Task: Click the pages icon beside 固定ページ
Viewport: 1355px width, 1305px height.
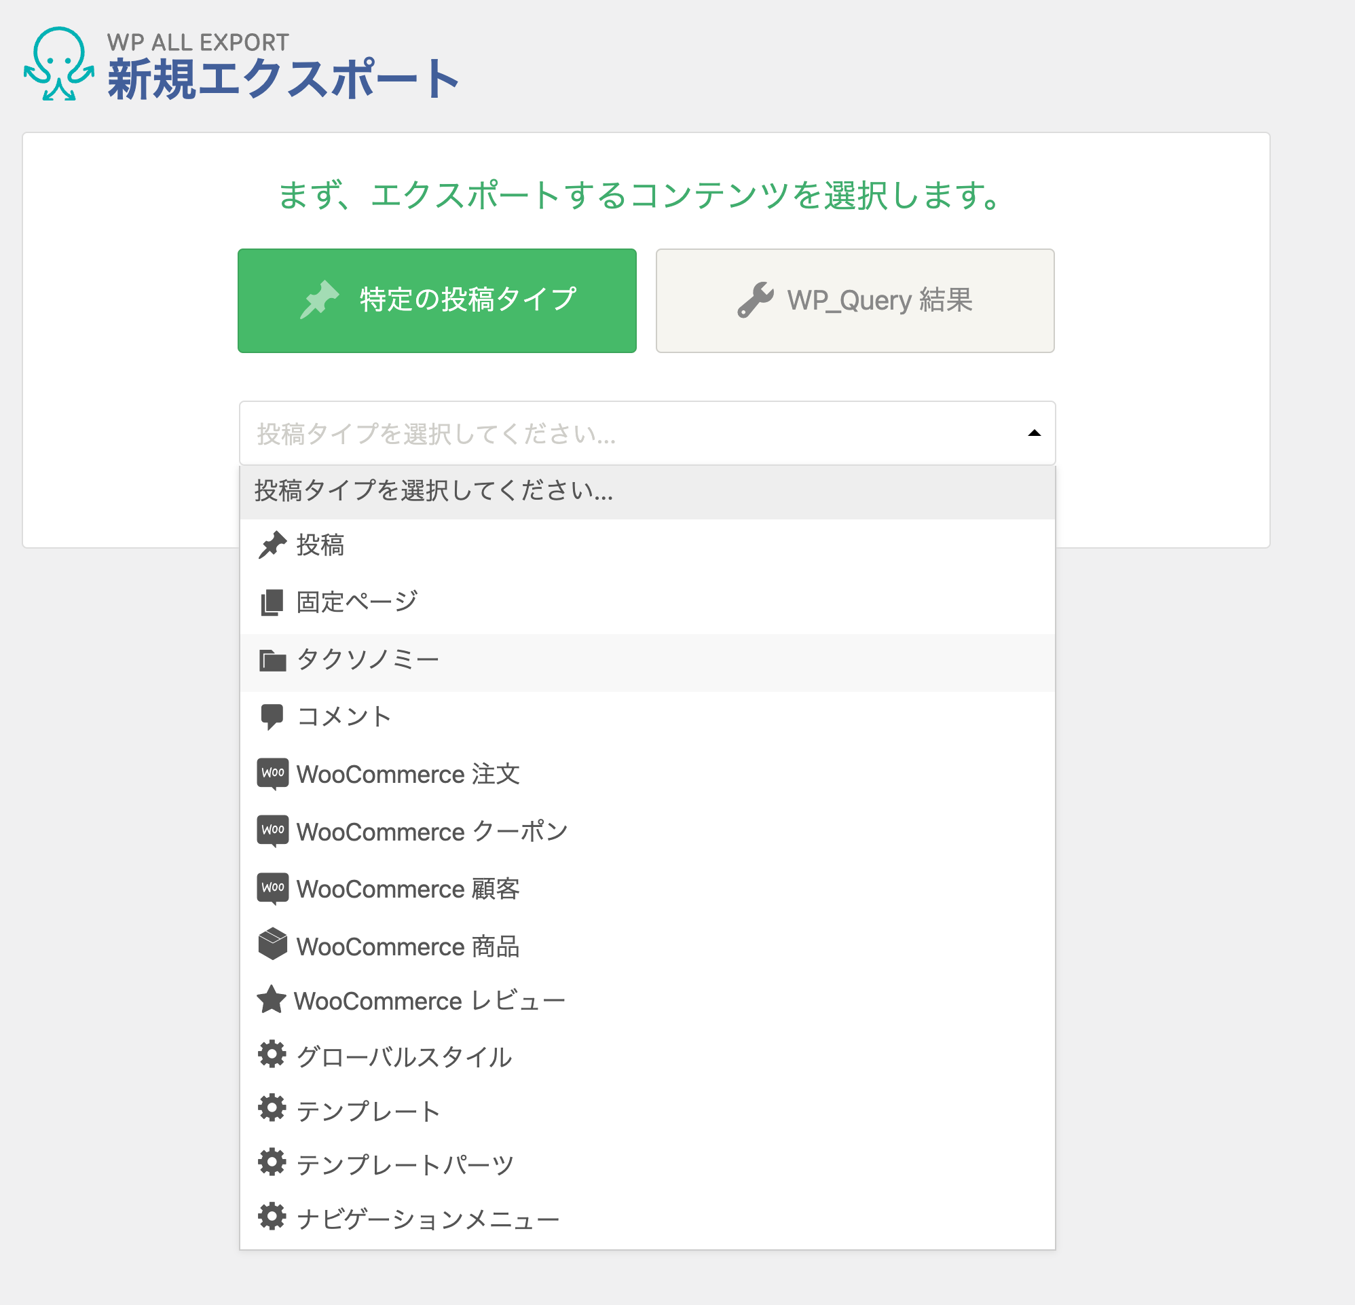Action: pos(272,602)
